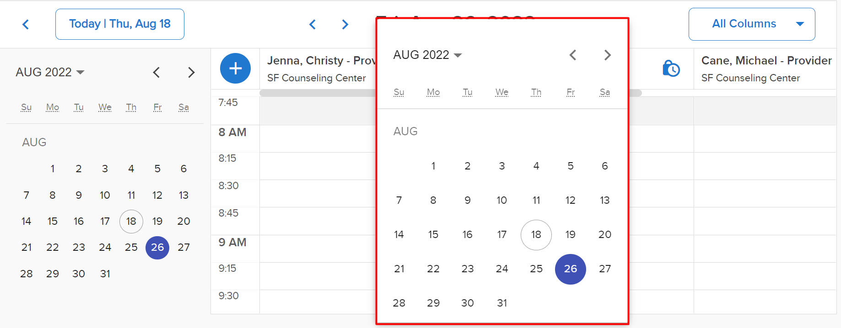Select August 3 in the popup calendar
This screenshot has height=328, width=841.
tap(502, 166)
